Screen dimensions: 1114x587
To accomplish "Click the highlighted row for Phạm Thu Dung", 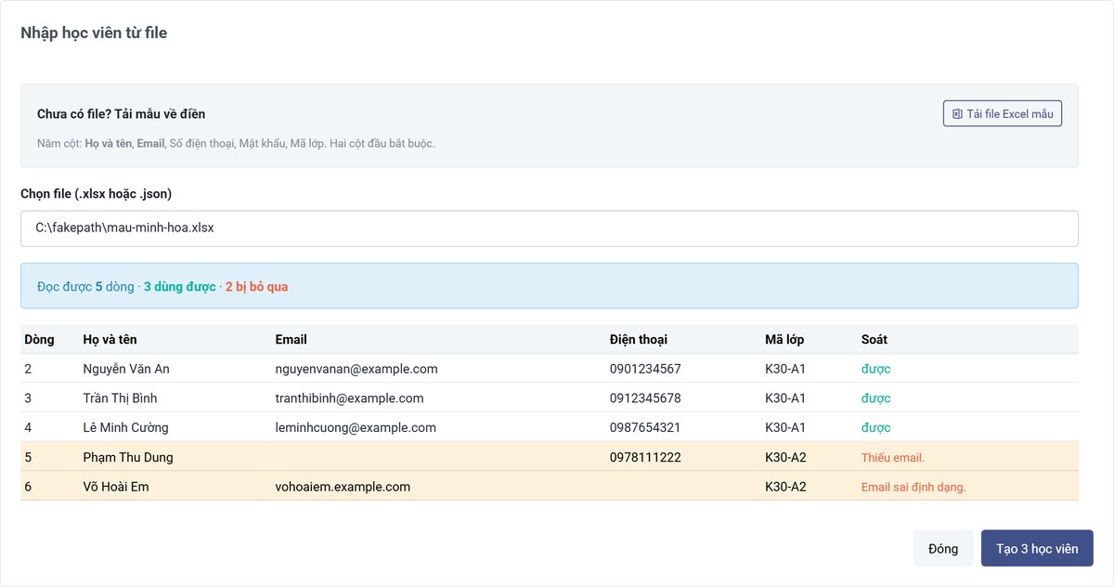I will pyautogui.click(x=550, y=457).
